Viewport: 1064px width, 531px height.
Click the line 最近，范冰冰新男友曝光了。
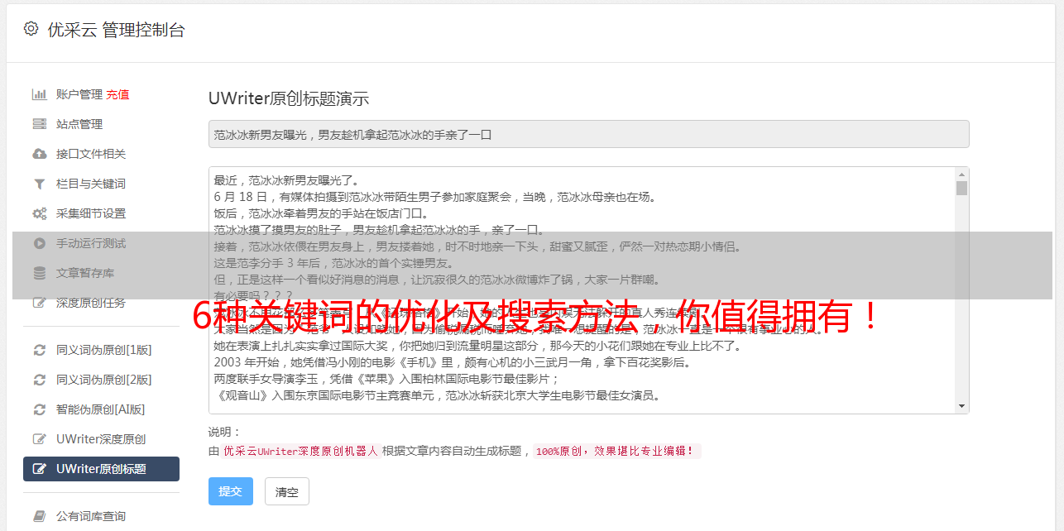point(289,180)
